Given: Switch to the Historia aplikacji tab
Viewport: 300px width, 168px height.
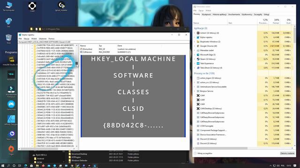Looking at the screenshot, I should [219, 14].
